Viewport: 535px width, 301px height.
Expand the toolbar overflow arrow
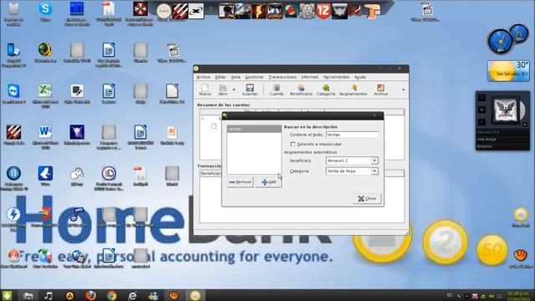click(x=403, y=89)
